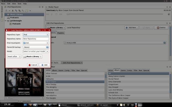
Task: Open the iPod mountpoint folder chooser
Action: coord(35,43)
